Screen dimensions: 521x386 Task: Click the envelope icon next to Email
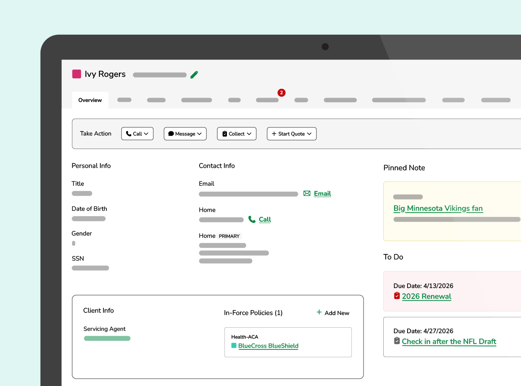[307, 193]
